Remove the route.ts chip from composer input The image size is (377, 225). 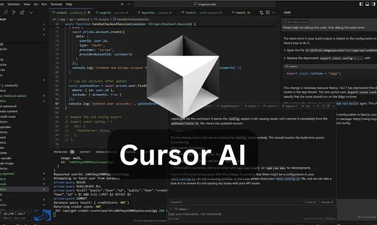tap(188, 209)
